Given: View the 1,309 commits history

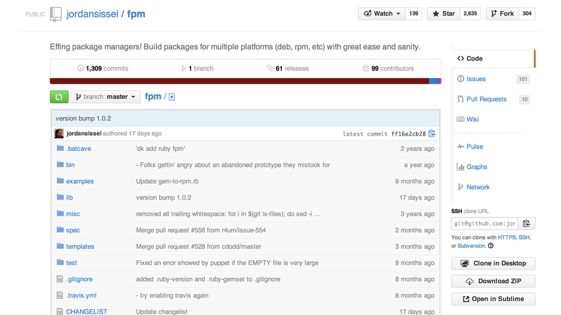Looking at the screenshot, I should pos(102,68).
